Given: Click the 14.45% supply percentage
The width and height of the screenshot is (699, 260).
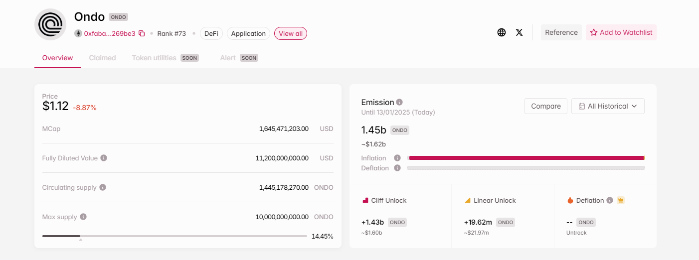Looking at the screenshot, I should click(x=323, y=236).
